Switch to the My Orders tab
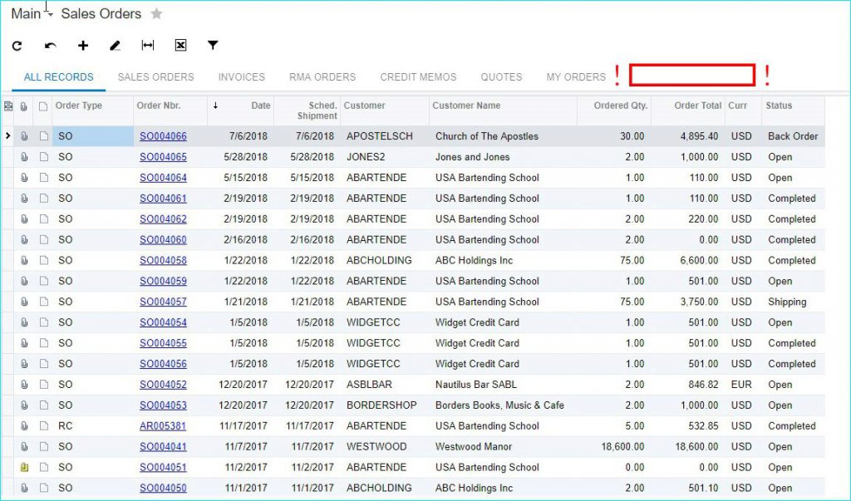The image size is (851, 501). point(576,77)
